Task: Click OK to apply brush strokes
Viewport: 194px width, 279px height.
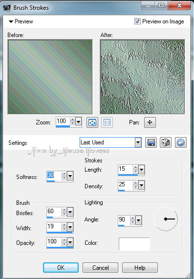Action: [x=61, y=267]
